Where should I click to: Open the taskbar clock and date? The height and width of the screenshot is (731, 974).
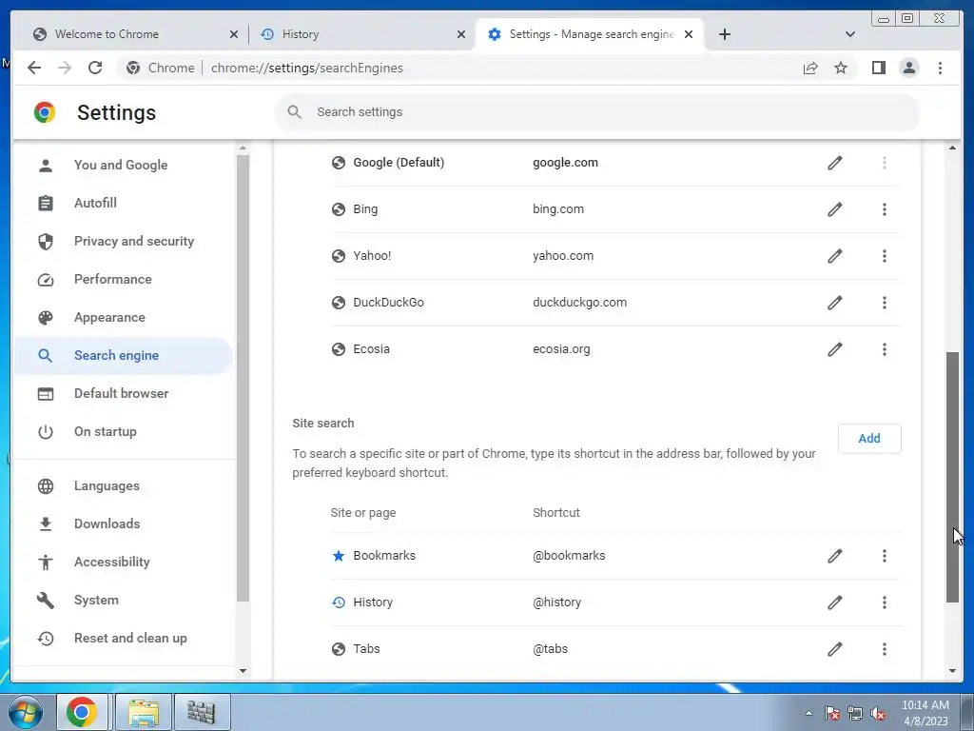point(925,713)
